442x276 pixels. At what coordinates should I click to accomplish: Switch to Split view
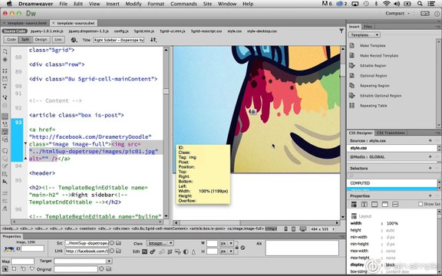pos(25,40)
